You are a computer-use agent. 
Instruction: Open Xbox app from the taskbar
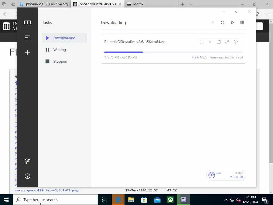click(170, 200)
